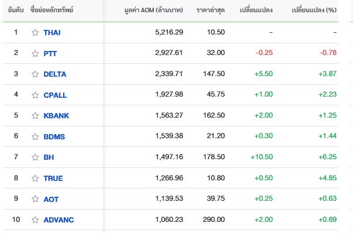Click the star icon beside ADVANC
Screen dimensions: 353x233
pos(35,220)
